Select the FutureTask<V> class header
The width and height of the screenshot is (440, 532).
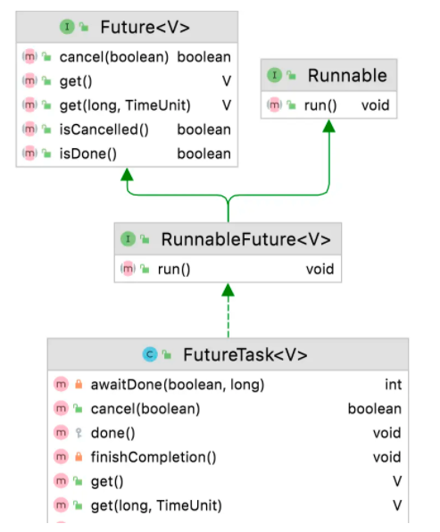click(228, 354)
